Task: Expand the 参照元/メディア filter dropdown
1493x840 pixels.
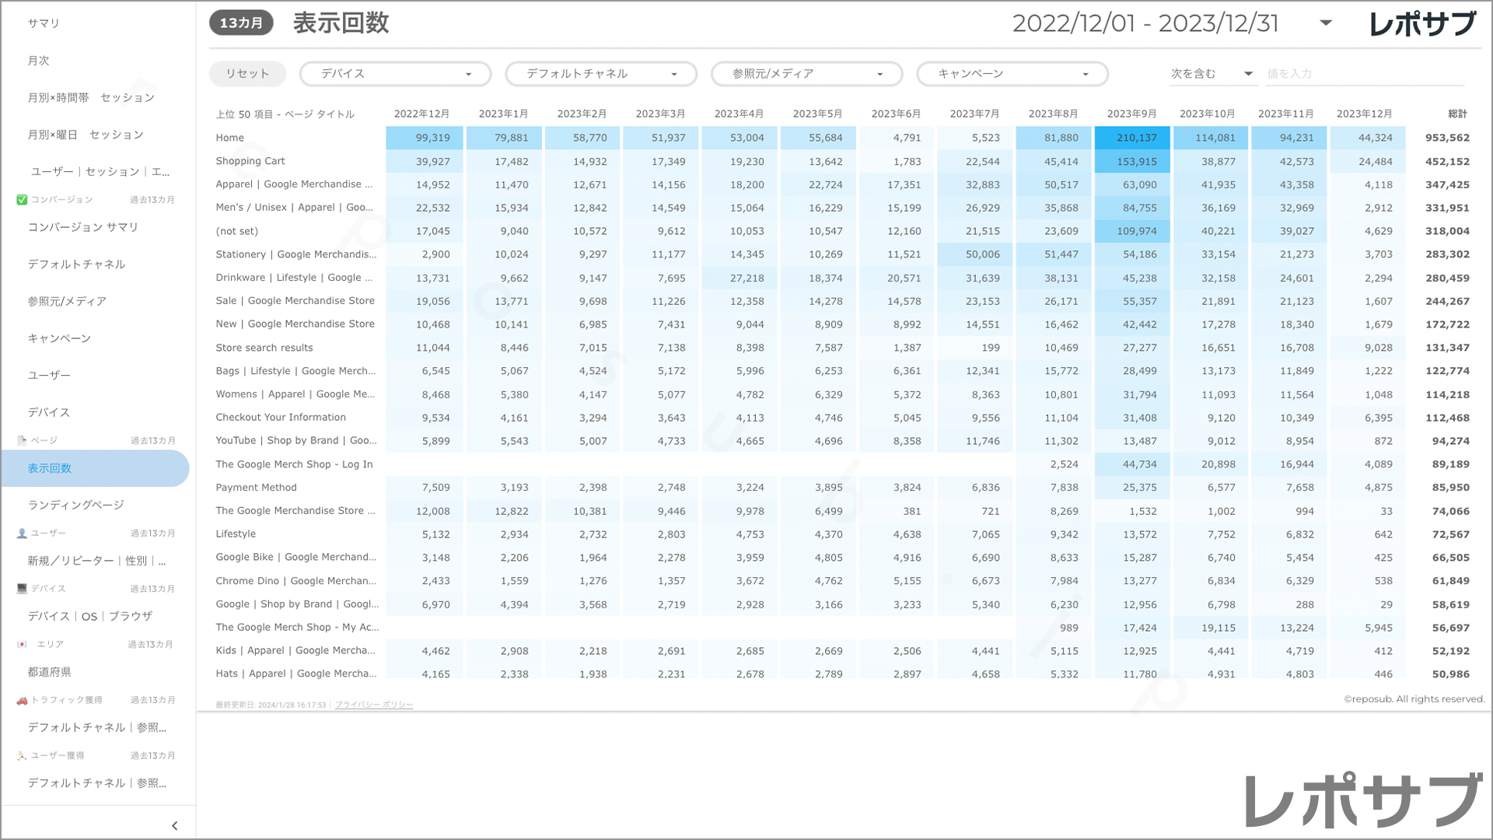Action: tap(806, 74)
